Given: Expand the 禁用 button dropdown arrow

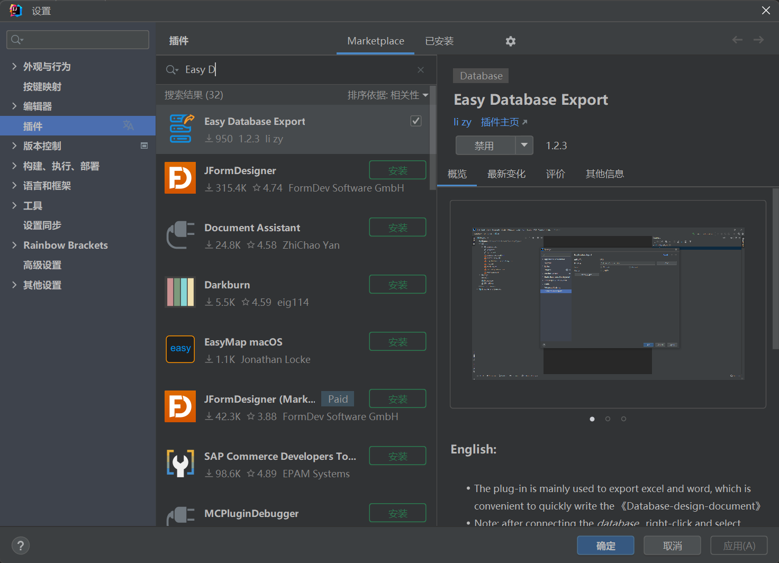Looking at the screenshot, I should tap(524, 145).
